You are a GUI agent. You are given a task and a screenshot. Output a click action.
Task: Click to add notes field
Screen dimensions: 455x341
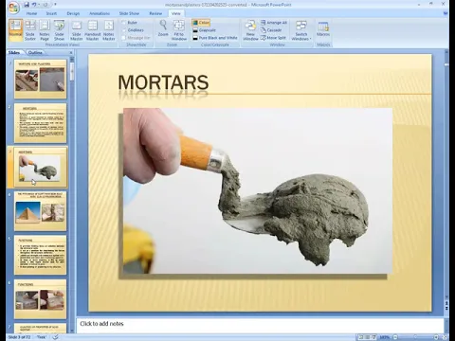[260, 325]
